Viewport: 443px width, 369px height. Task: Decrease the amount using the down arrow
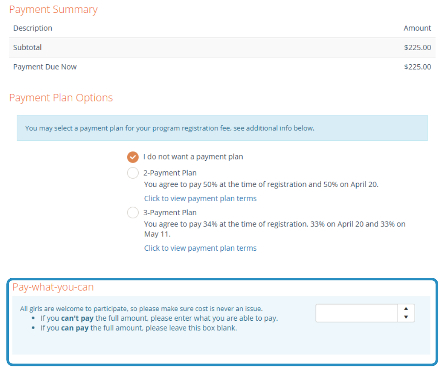click(406, 317)
